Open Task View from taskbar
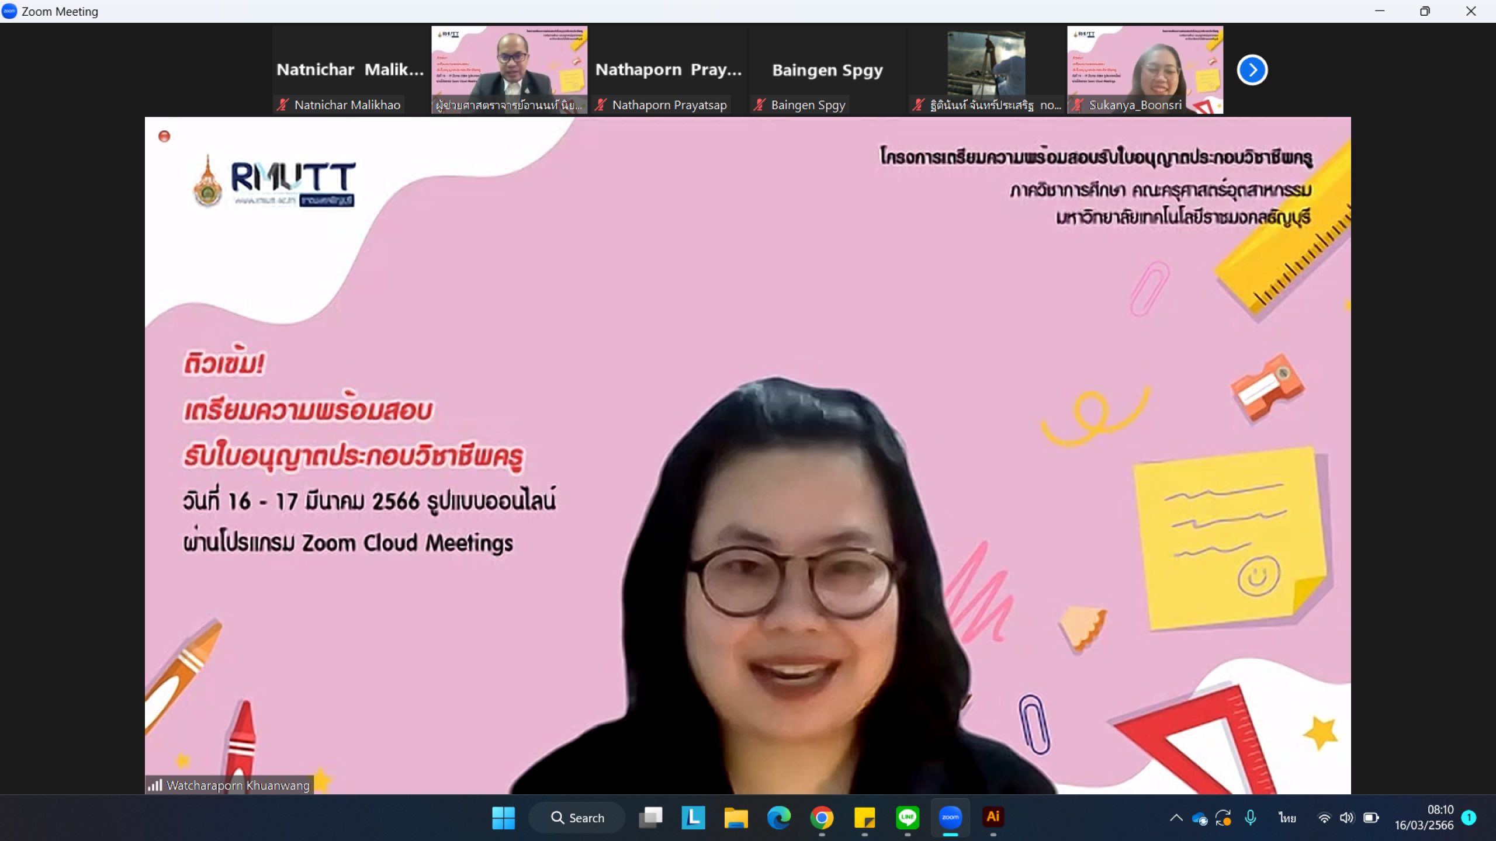The height and width of the screenshot is (841, 1496). click(x=650, y=818)
